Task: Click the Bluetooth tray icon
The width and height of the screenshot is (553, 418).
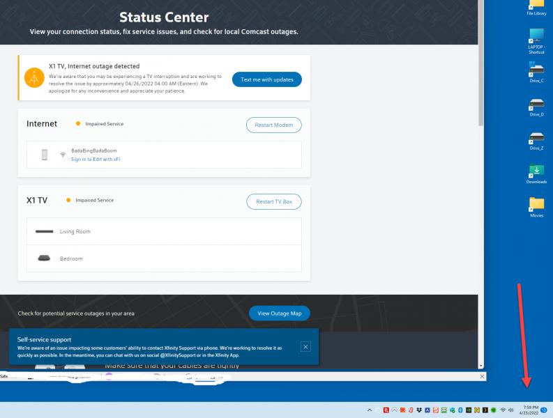Action: (x=460, y=410)
